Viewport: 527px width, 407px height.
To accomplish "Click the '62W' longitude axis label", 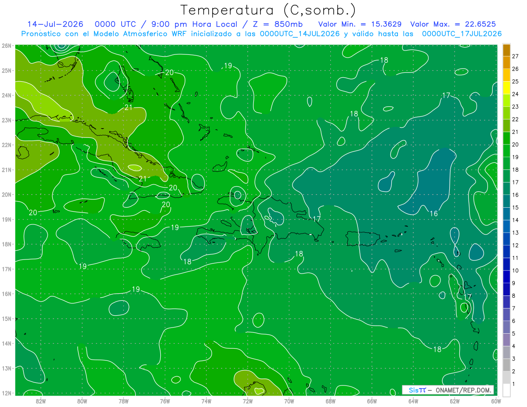I will [455, 401].
